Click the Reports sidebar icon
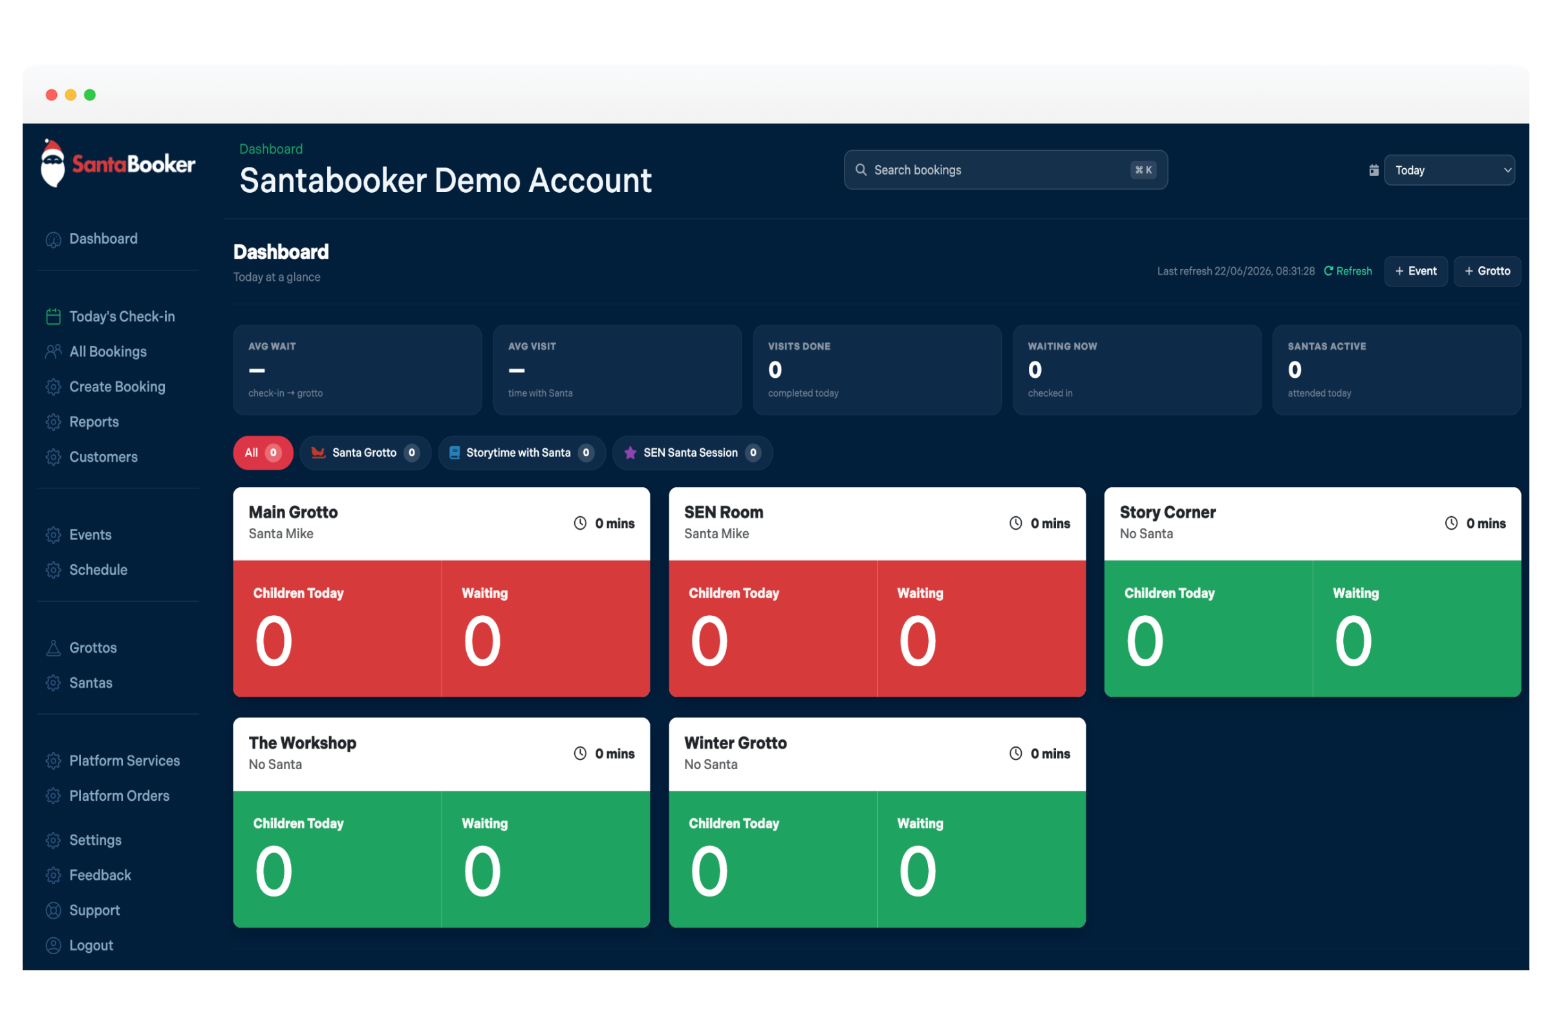This screenshot has width=1552, height=1035. 54,422
